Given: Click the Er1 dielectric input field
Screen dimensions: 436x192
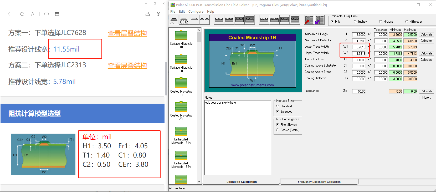Looking at the screenshot, I should coord(359,41).
